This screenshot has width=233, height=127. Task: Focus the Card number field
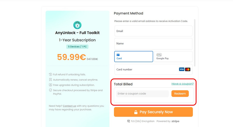click(x=146, y=69)
